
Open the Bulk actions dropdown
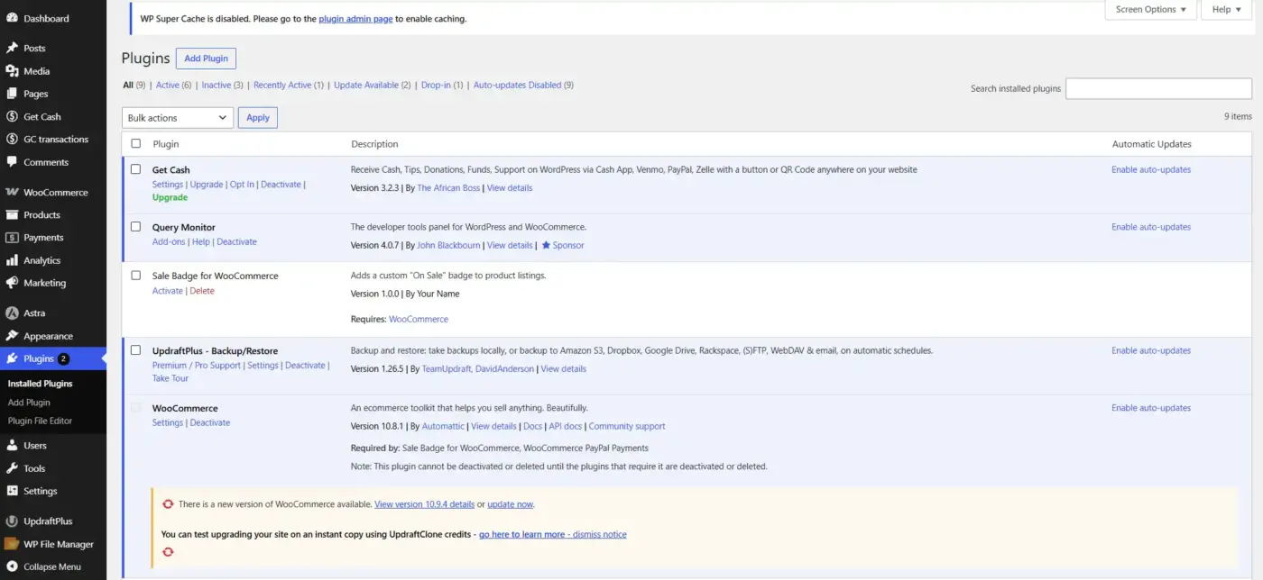click(178, 118)
